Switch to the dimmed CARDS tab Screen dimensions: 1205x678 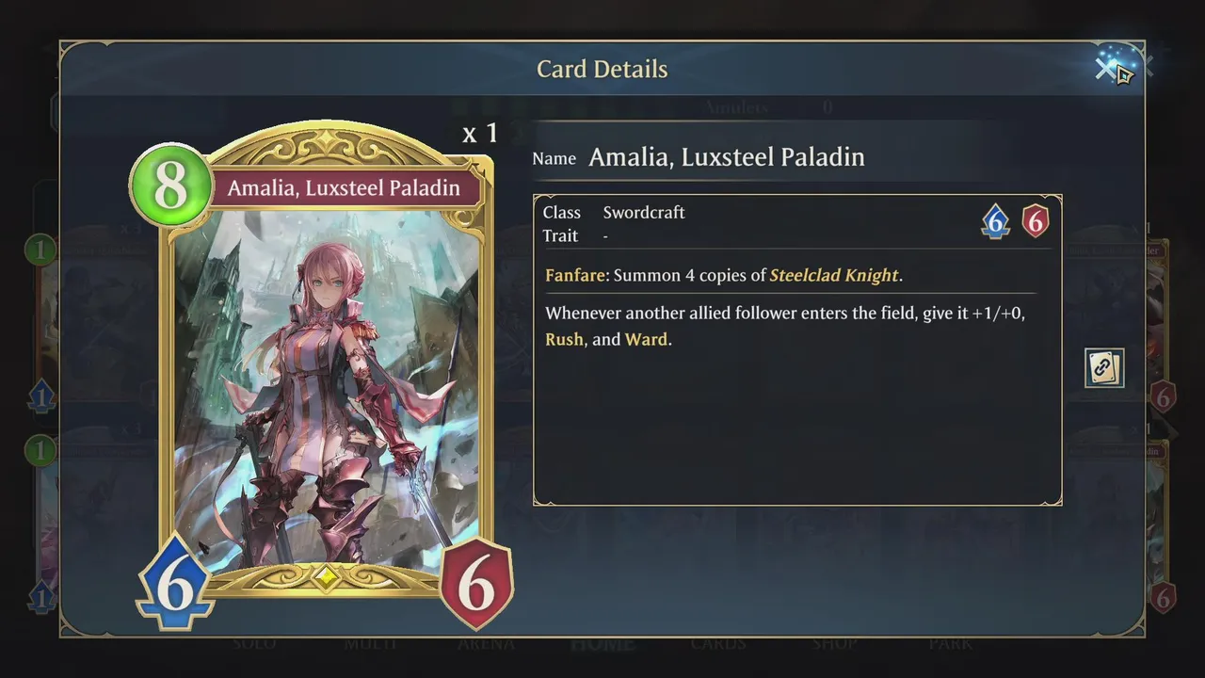(x=718, y=644)
